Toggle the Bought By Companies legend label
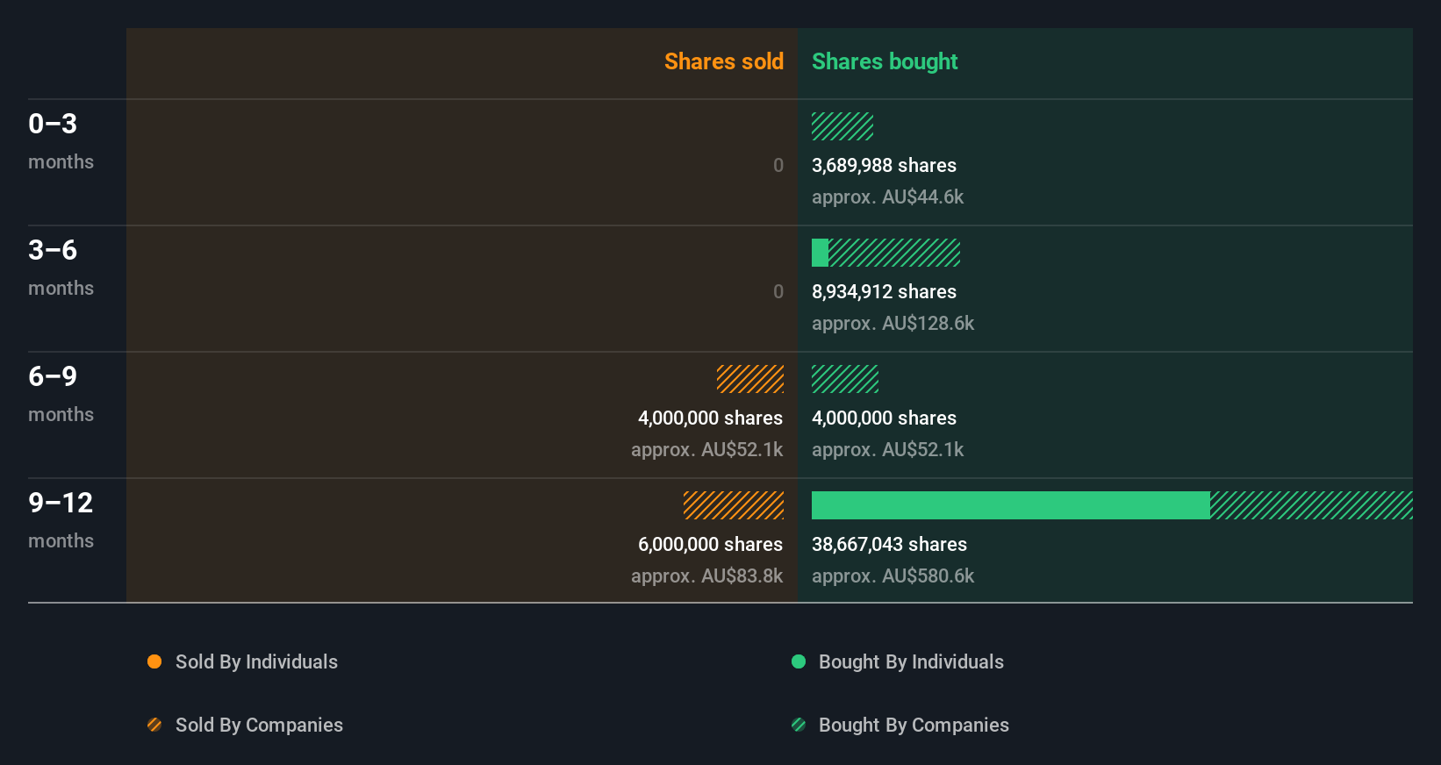This screenshot has height=765, width=1441. tap(914, 725)
